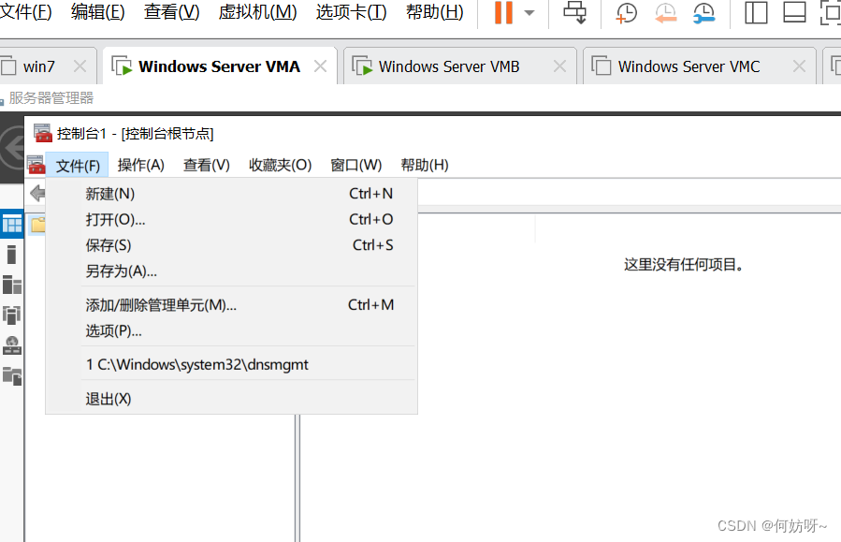Click the full screen mode icon
Screen dimensions: 841x542
click(831, 12)
